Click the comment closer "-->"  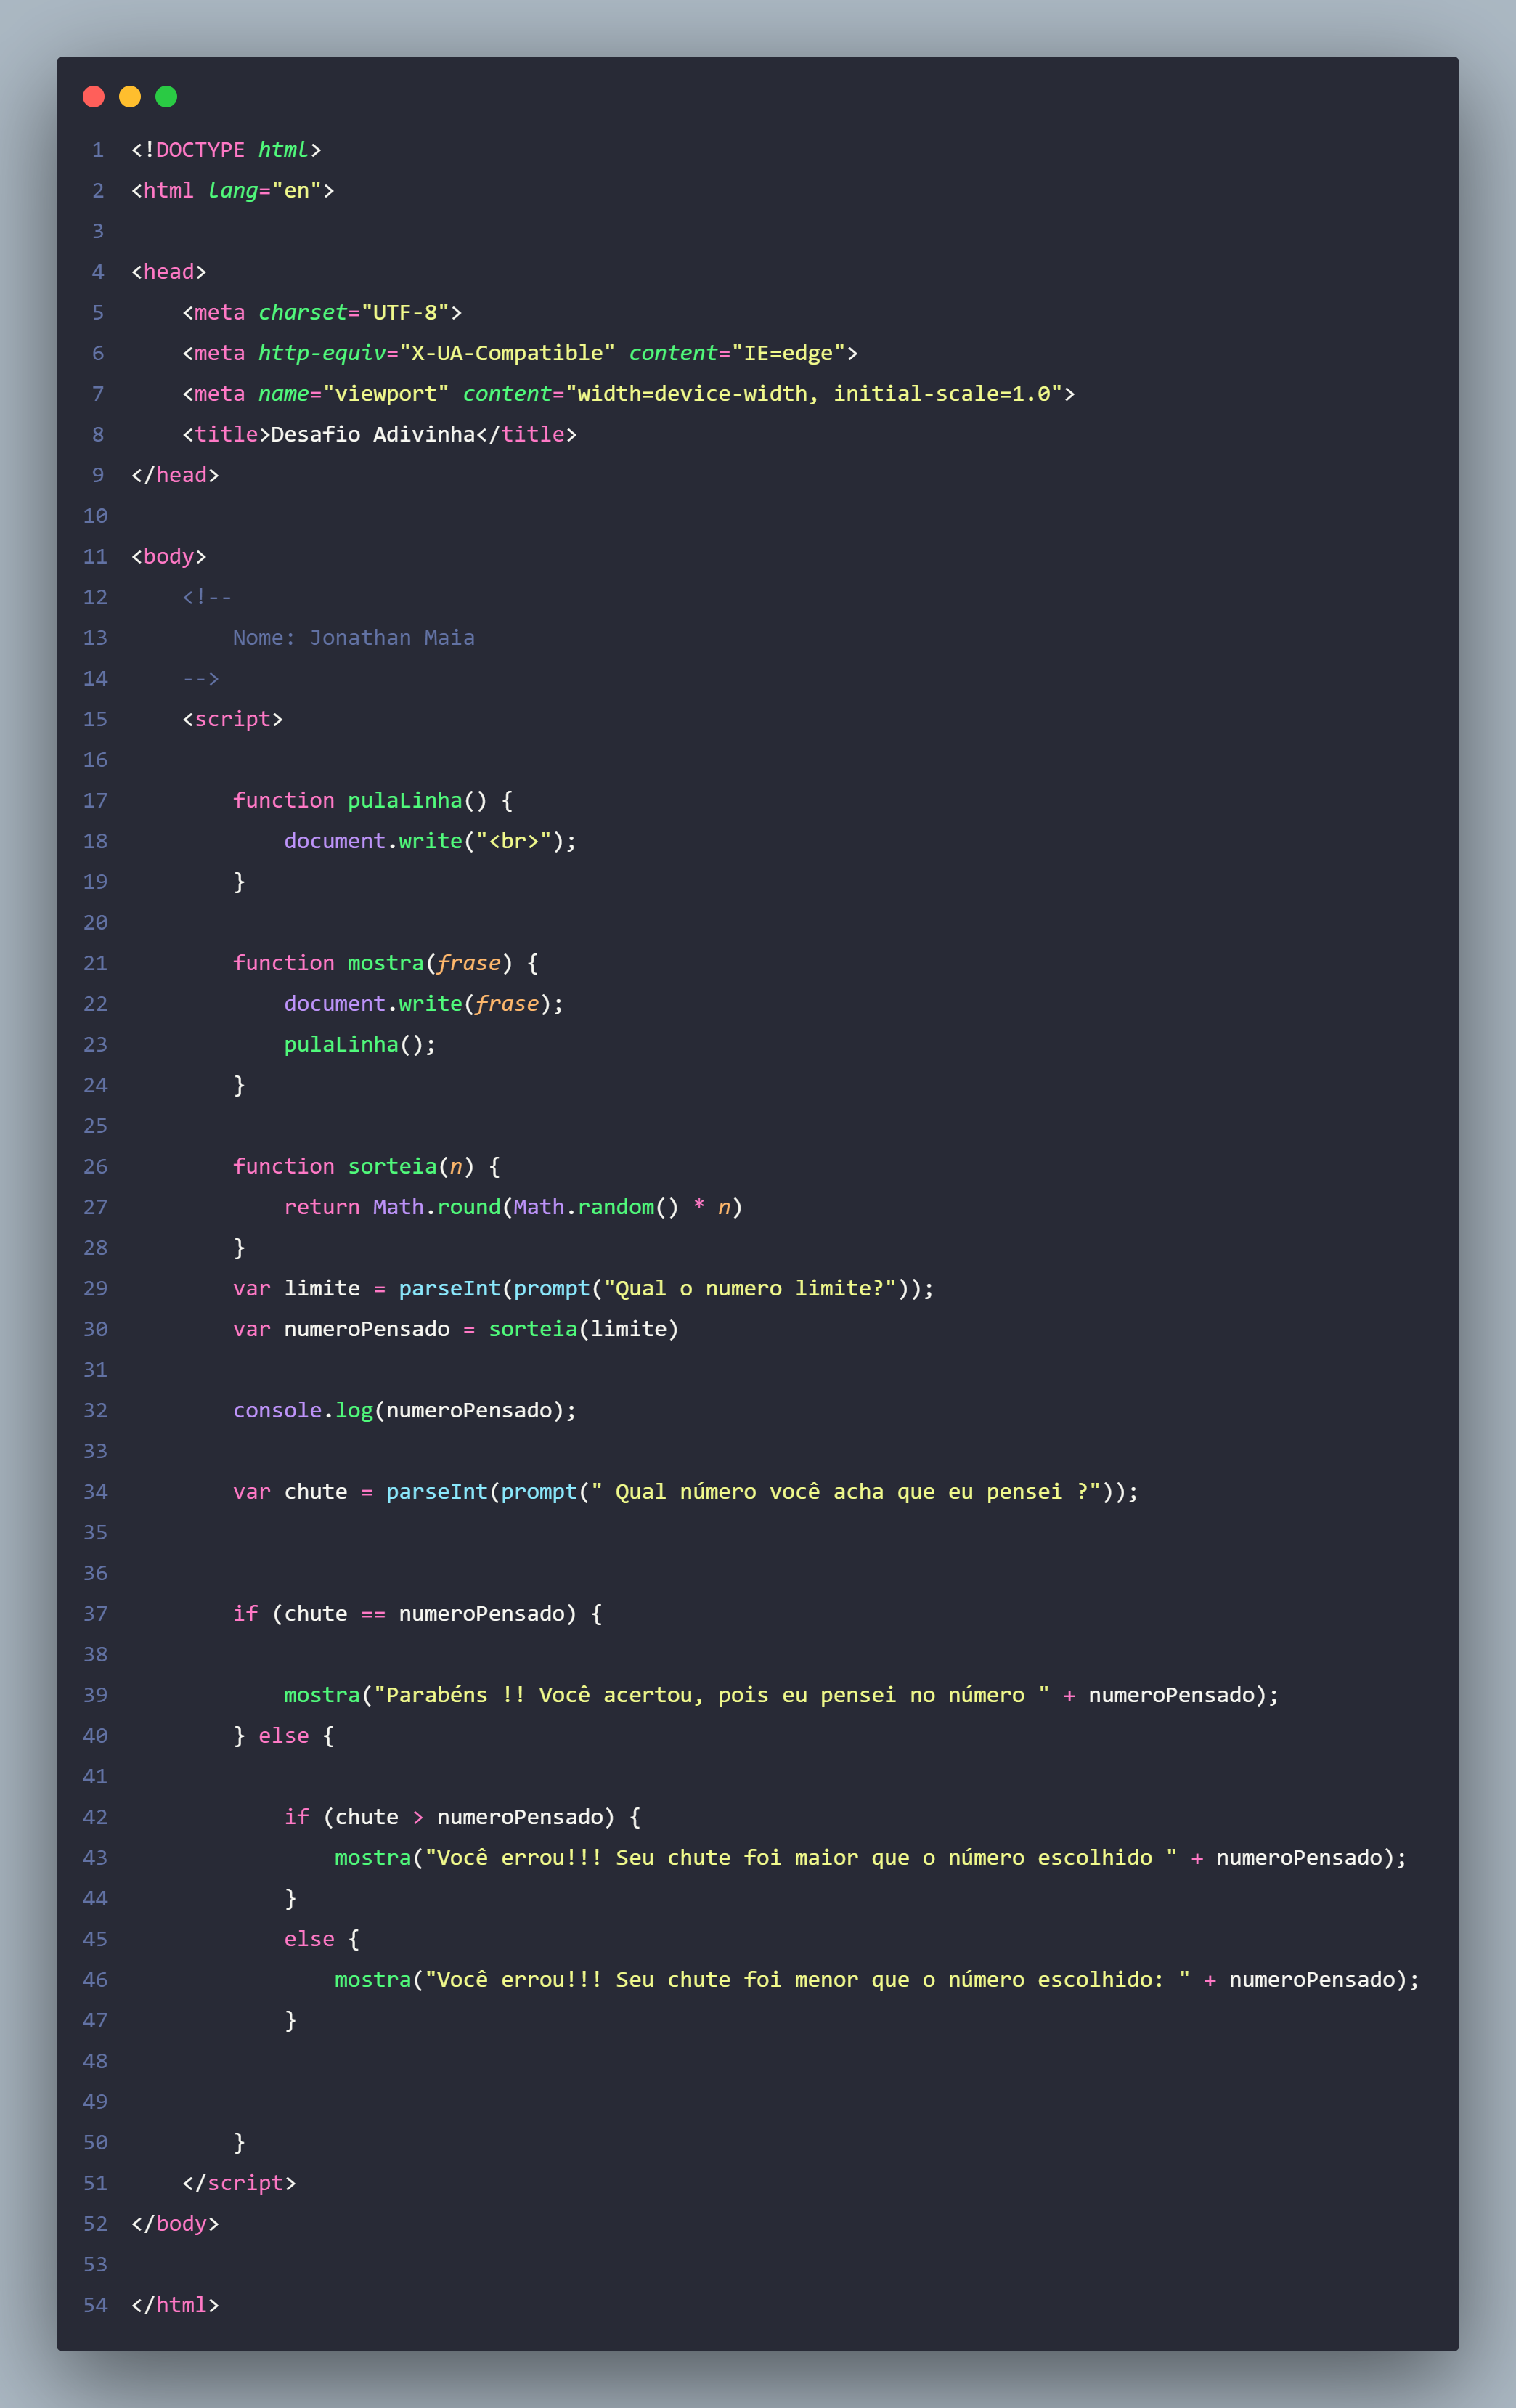[201, 679]
